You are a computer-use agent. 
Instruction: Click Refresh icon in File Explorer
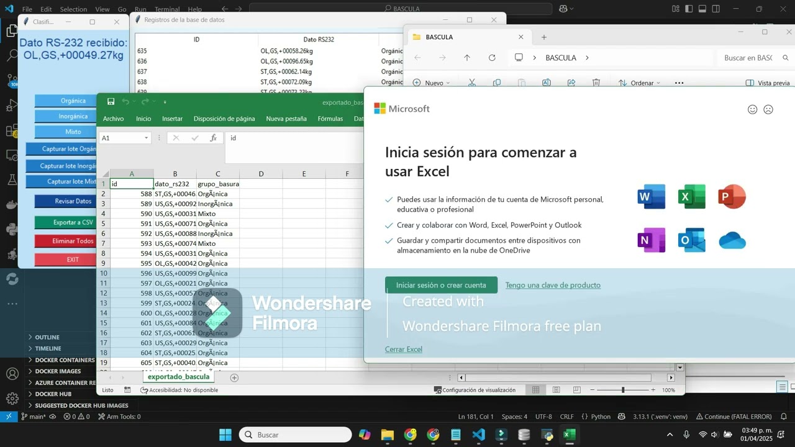(492, 58)
